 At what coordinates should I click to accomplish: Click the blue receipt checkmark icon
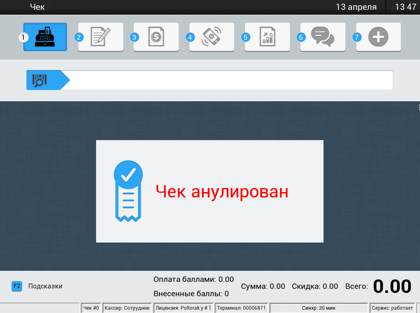click(129, 191)
